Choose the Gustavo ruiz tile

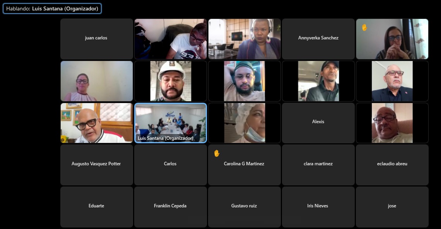tap(244, 207)
